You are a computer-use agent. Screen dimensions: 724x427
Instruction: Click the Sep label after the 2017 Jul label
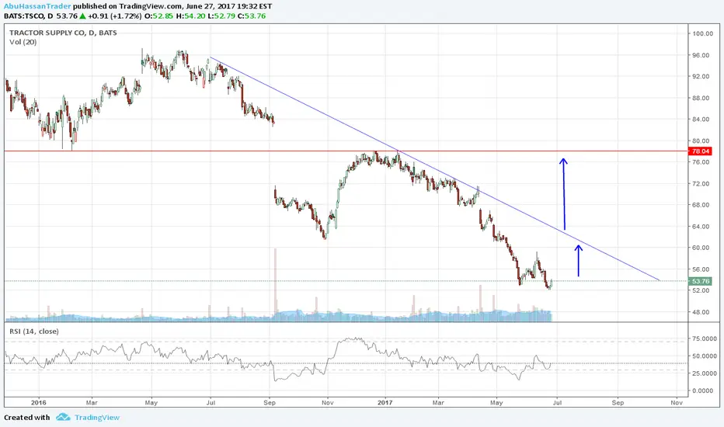[618, 402]
